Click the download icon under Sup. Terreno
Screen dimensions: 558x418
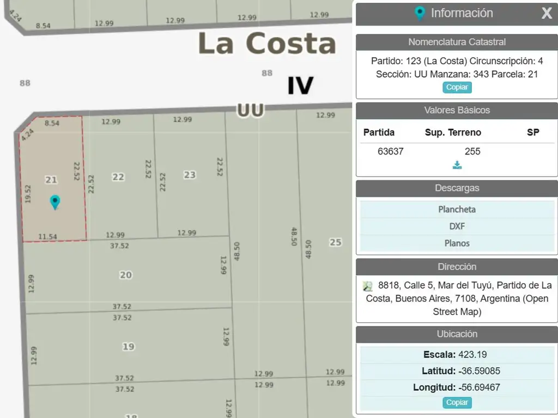pos(457,165)
